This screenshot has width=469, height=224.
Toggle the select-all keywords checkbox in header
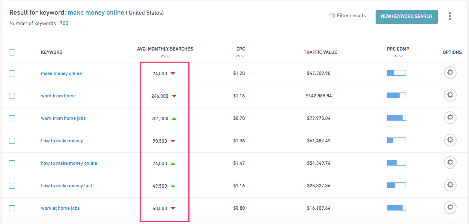point(12,52)
